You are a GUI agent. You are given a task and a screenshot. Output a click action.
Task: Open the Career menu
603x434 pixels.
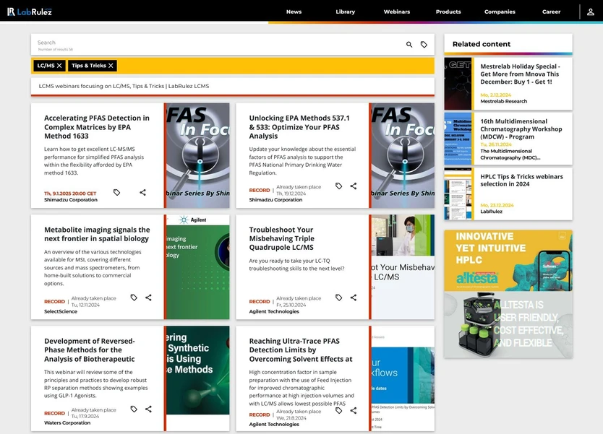click(552, 12)
